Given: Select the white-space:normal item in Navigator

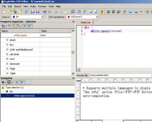Looking at the screenshot, I should pyautogui.click(x=24, y=95).
